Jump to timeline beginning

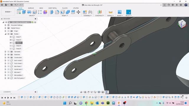point(2,98)
